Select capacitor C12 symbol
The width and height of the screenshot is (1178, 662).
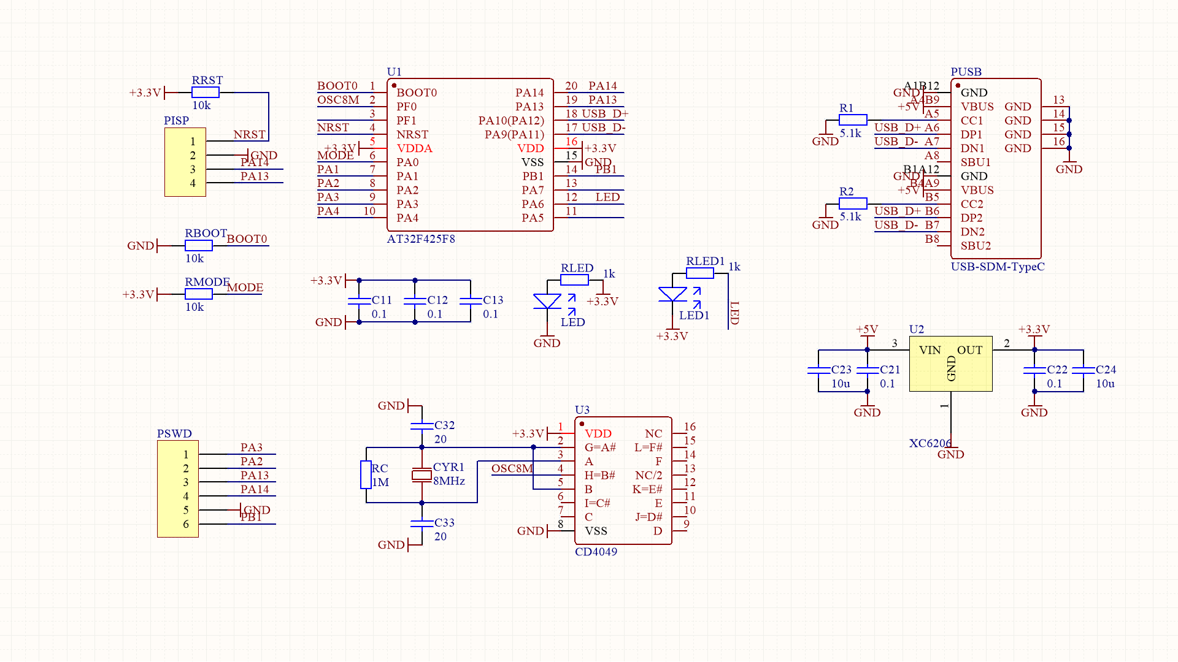[415, 301]
